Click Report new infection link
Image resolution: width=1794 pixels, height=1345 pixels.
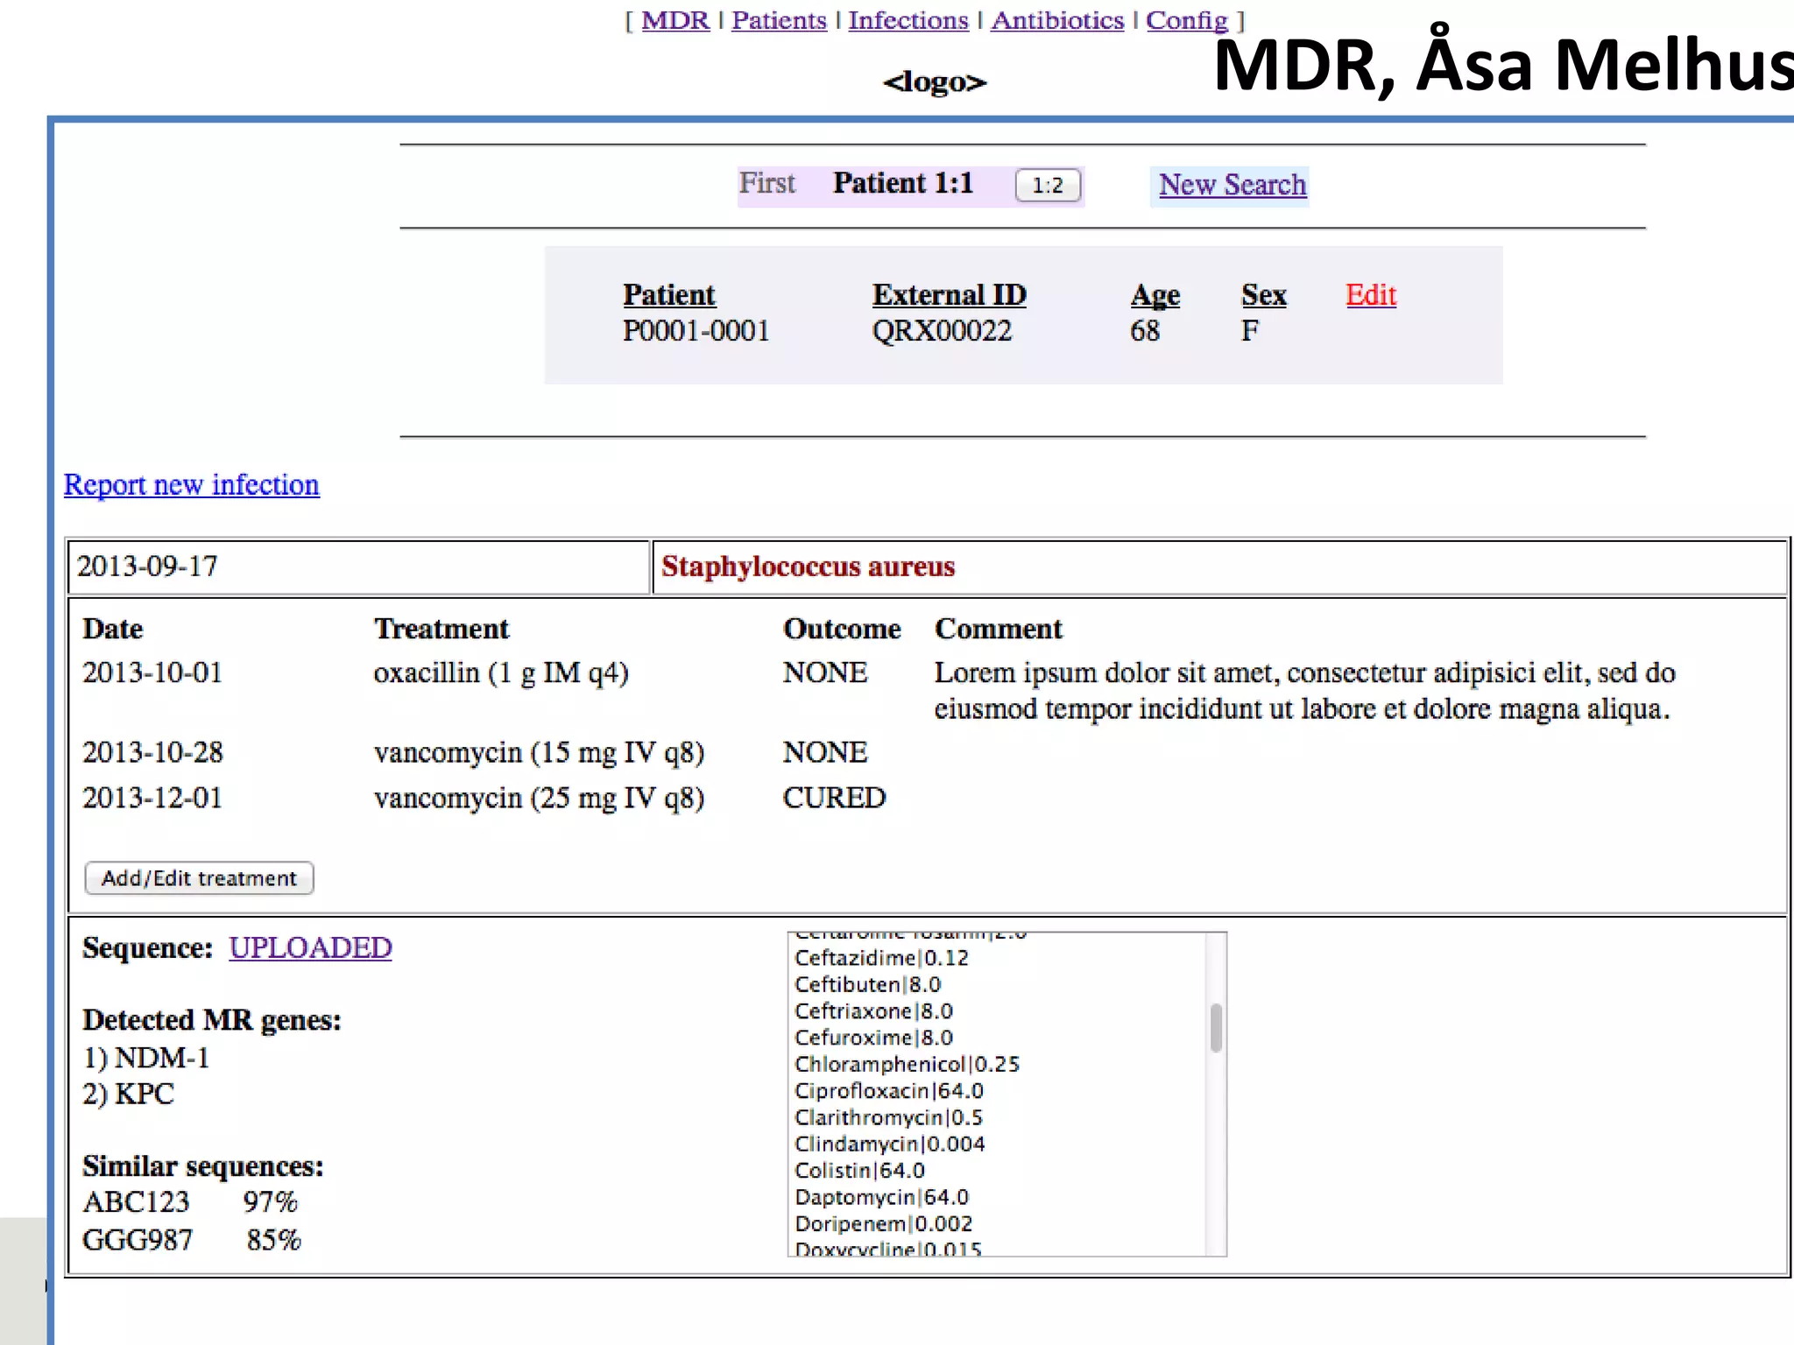192,484
